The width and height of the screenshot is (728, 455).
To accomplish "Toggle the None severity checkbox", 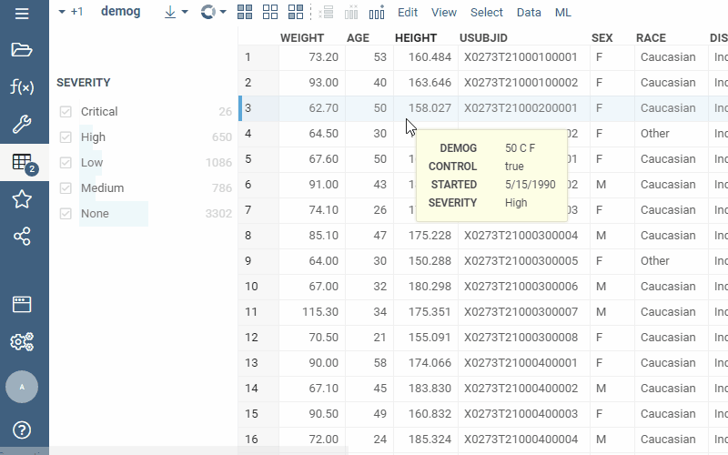I will 66,214.
